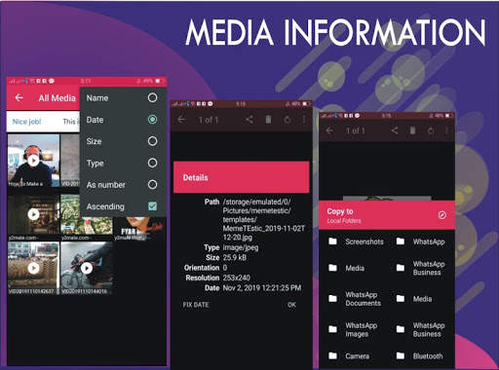Open overflow menu in Copy to screen toolbar
Image resolution: width=499 pixels, height=370 pixels.
(x=447, y=130)
